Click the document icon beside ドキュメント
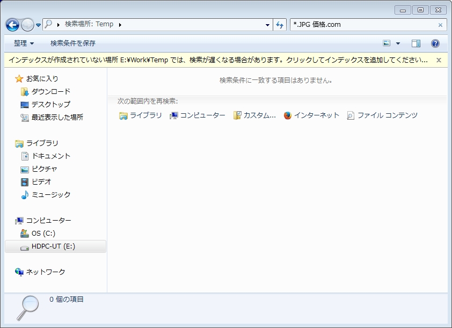The width and height of the screenshot is (452, 328). (x=25, y=156)
